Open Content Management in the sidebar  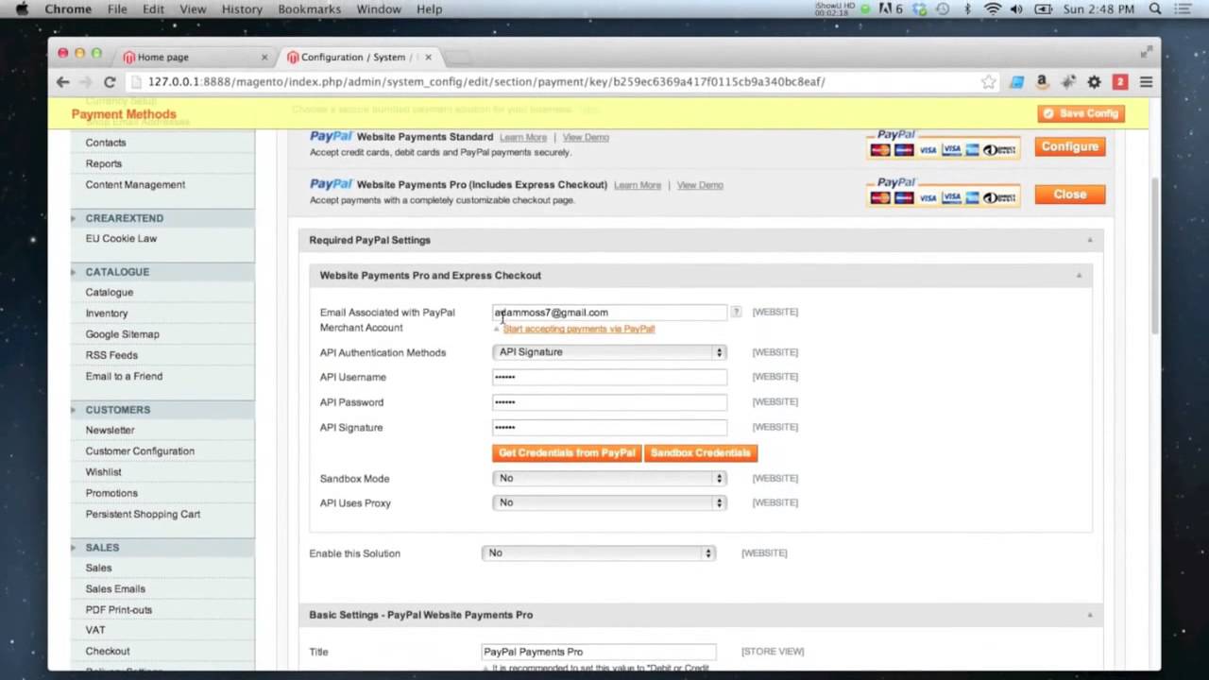pos(135,185)
